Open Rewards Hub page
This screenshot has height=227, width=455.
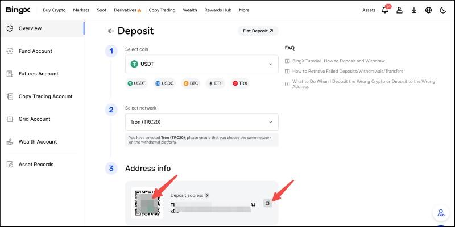coord(218,10)
